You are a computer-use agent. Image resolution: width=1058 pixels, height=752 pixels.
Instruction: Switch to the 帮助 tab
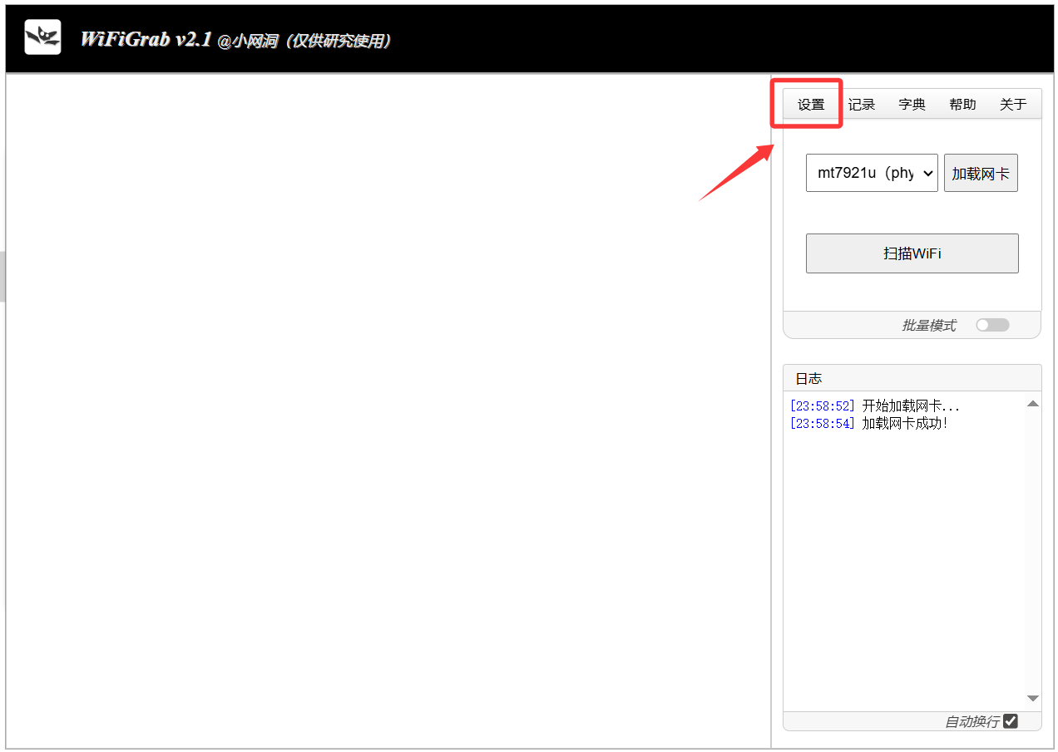(962, 105)
